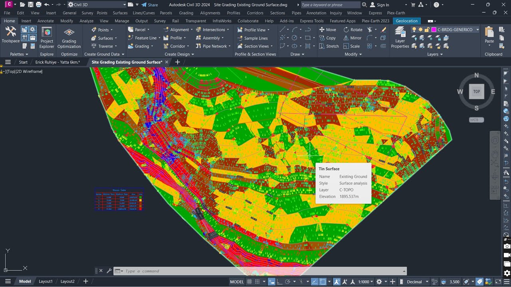The image size is (511, 287).
Task: Select the Line draw tool
Action: 282,29
